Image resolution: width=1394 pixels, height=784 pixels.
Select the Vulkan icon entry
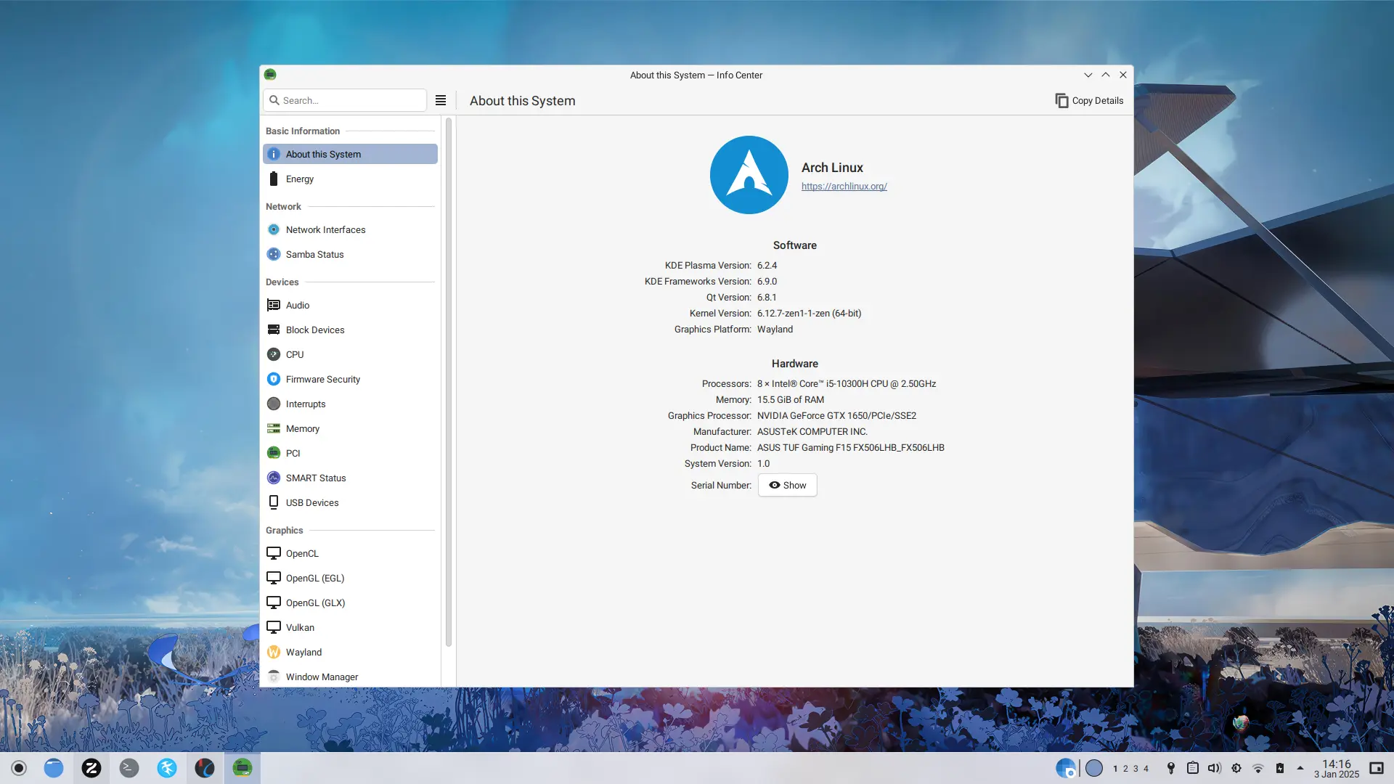pos(274,627)
